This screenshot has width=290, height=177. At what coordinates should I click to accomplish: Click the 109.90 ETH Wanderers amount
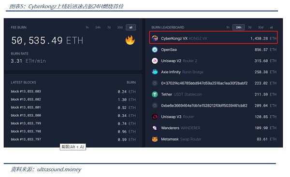click(265, 128)
